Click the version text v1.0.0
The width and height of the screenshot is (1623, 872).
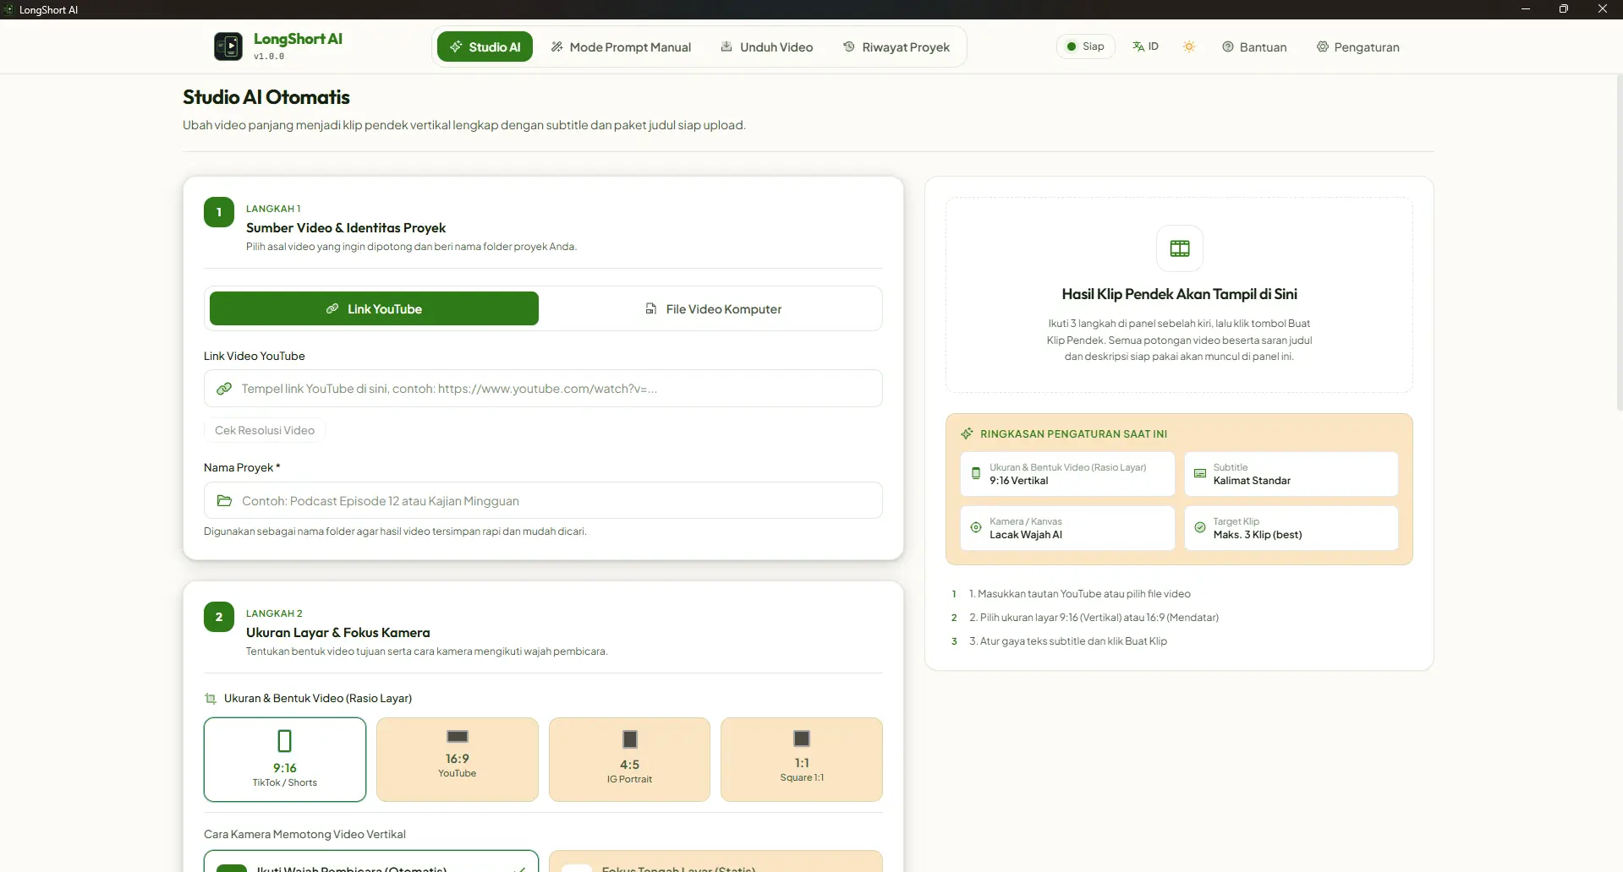click(269, 57)
